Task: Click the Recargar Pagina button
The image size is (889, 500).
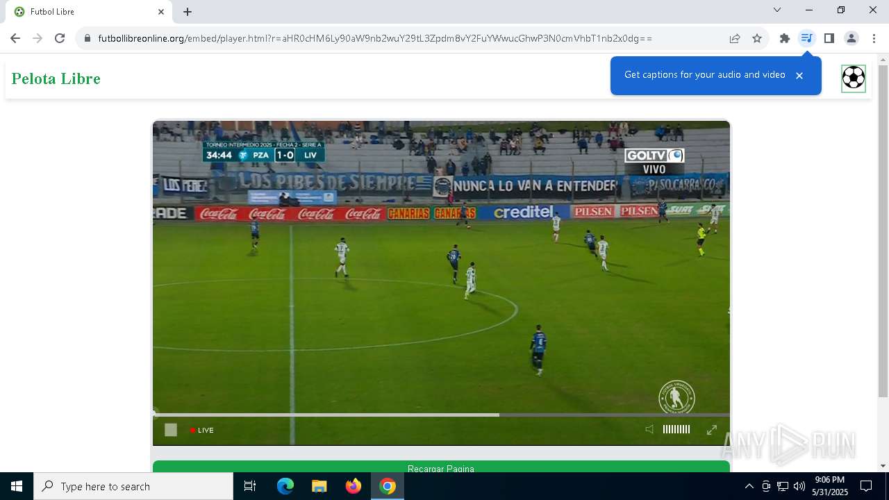Action: (441, 467)
